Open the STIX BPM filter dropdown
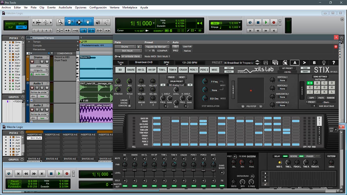 coord(167,63)
